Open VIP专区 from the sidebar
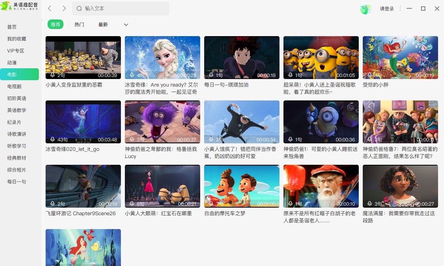The image size is (444, 266). coord(16,51)
